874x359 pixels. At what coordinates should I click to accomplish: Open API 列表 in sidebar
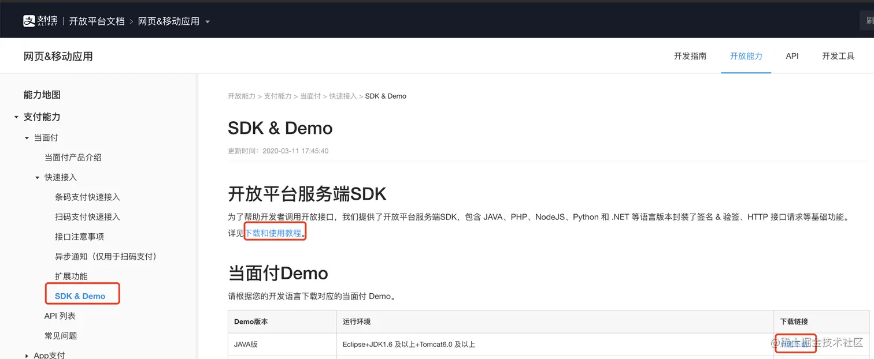click(x=60, y=316)
